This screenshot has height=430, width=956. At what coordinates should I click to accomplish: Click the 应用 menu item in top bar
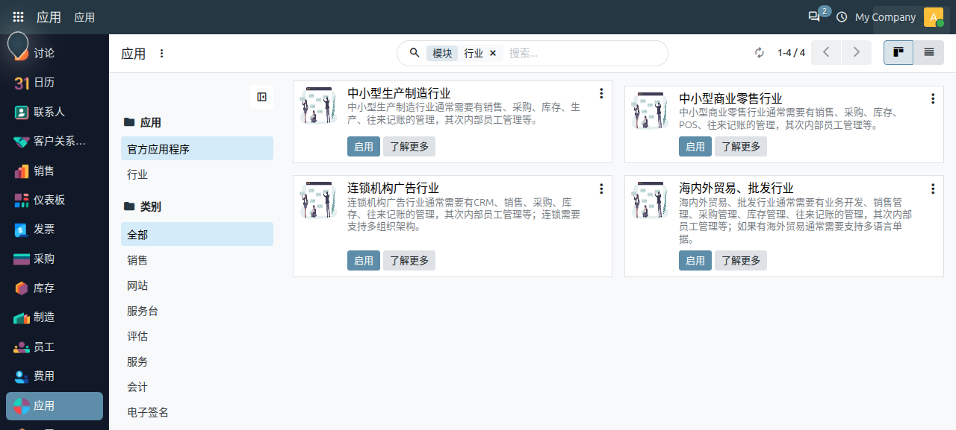tap(84, 17)
